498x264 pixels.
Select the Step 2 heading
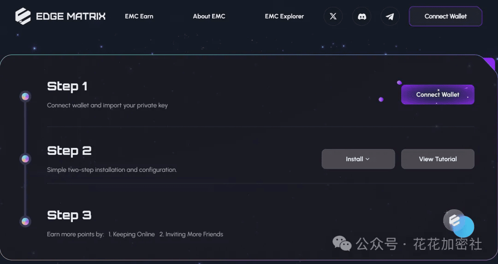point(69,151)
